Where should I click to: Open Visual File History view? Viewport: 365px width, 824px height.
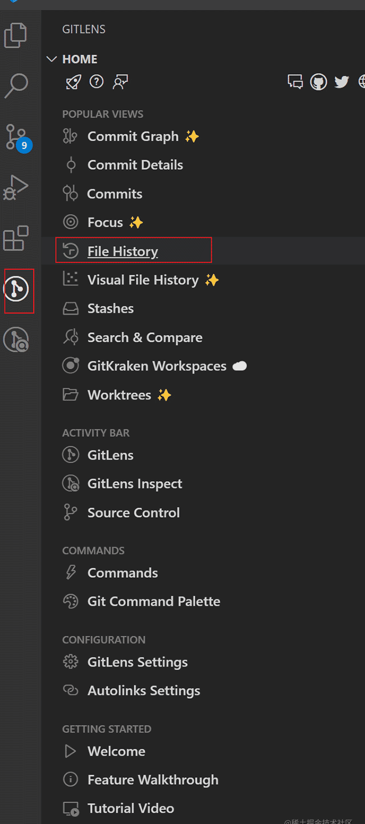(x=143, y=280)
